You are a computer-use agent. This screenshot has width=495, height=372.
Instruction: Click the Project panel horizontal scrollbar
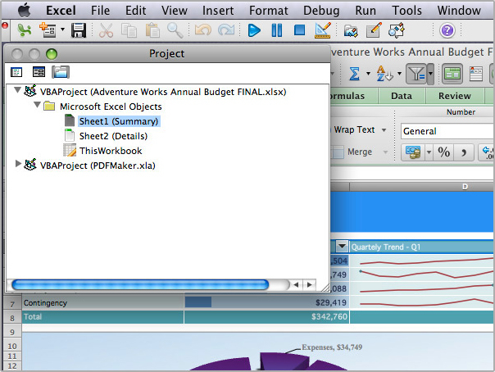(139, 284)
